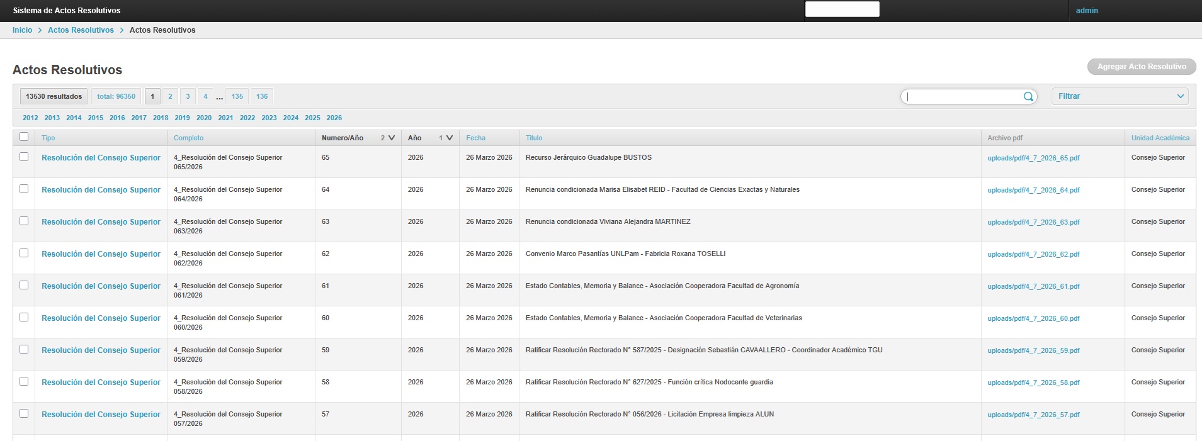This screenshot has width=1202, height=441.
Task: Toggle checkbox for resolution 60 row
Action: pos(24,318)
